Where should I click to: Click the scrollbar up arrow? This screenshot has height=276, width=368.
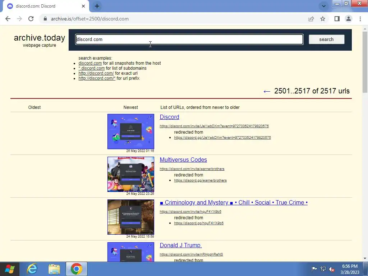365,28
